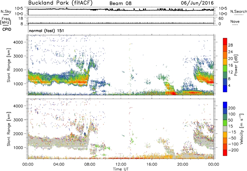Click the 'Buckland Park (fitACF)' title
This screenshot has height=171, width=247.
click(x=60, y=3)
